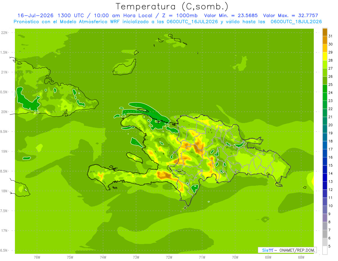The height and width of the screenshot is (261, 338).
Task: Click the legend value "14"
Action: pos(331,173)
